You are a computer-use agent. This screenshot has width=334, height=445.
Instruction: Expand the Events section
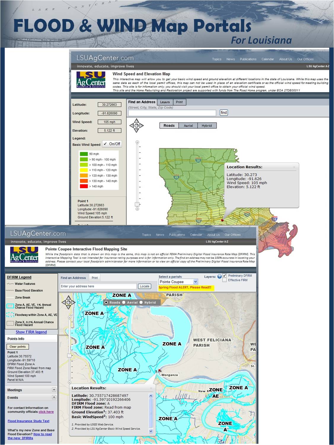(54, 397)
